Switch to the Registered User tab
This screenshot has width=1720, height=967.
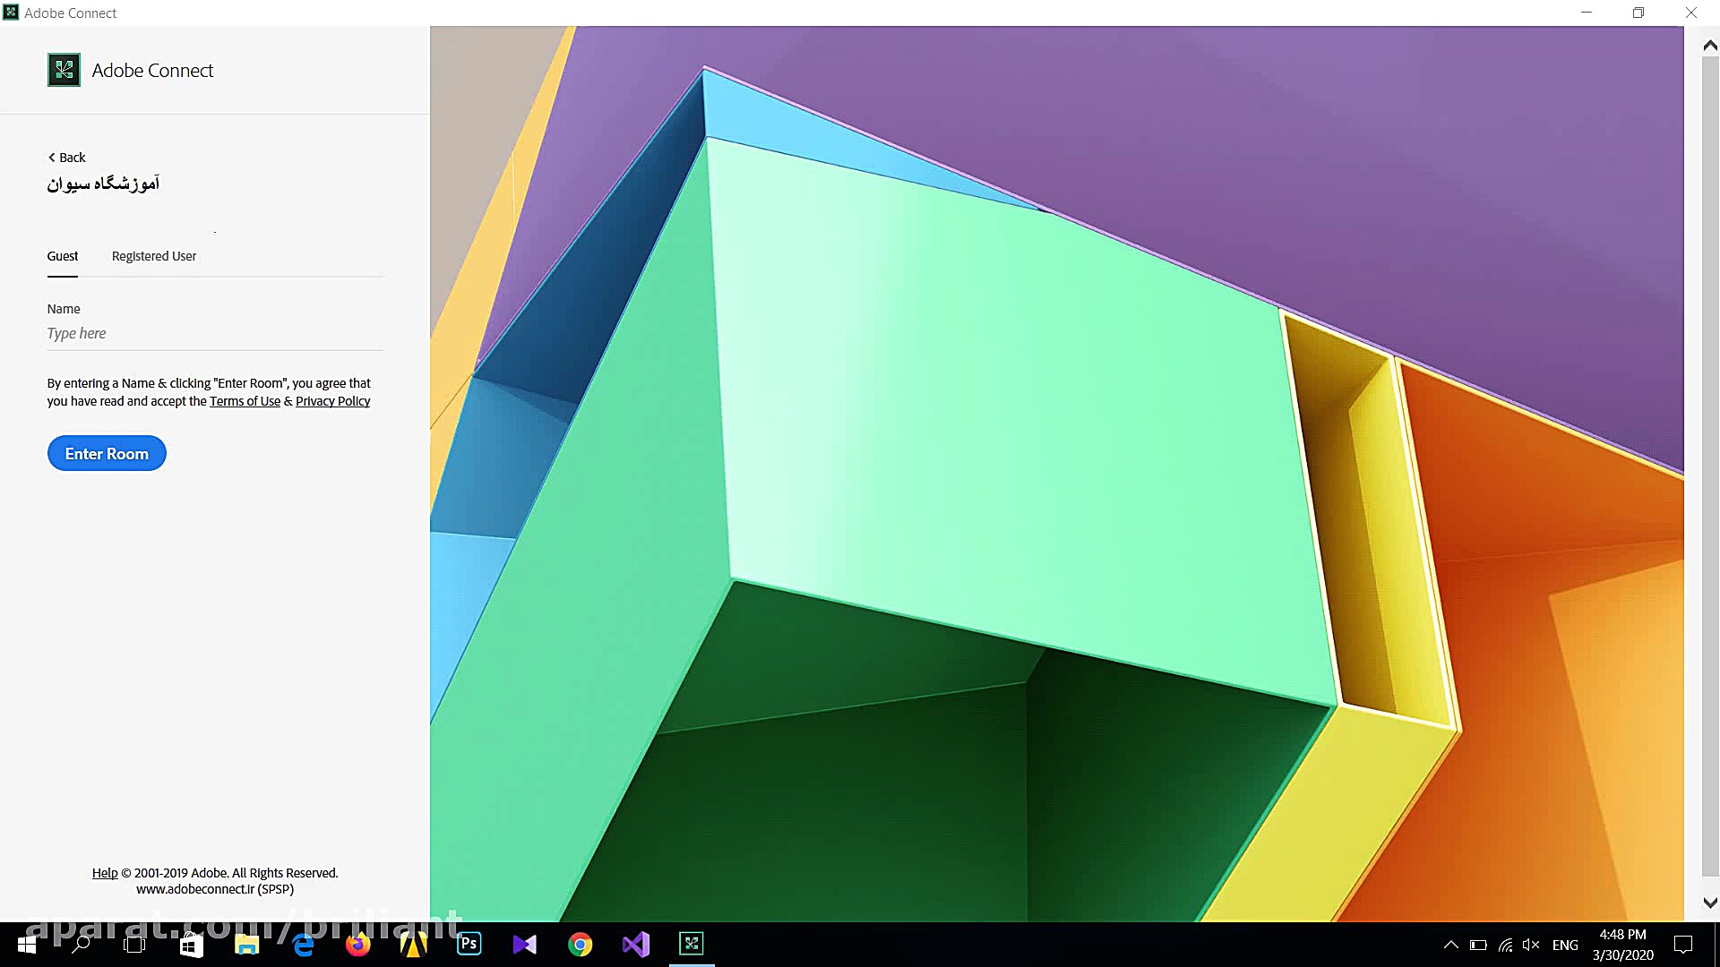pyautogui.click(x=154, y=256)
